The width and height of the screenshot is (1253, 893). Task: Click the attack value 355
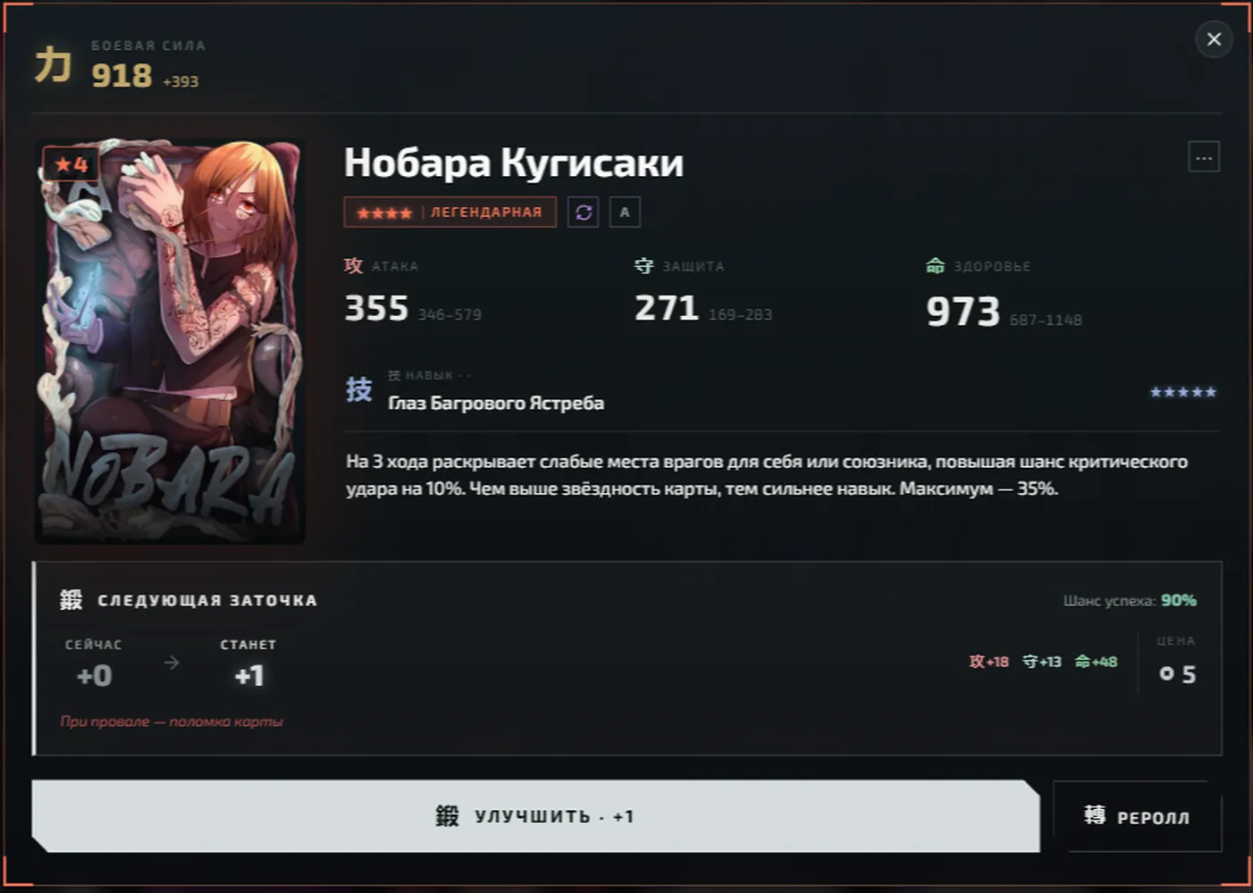point(376,308)
